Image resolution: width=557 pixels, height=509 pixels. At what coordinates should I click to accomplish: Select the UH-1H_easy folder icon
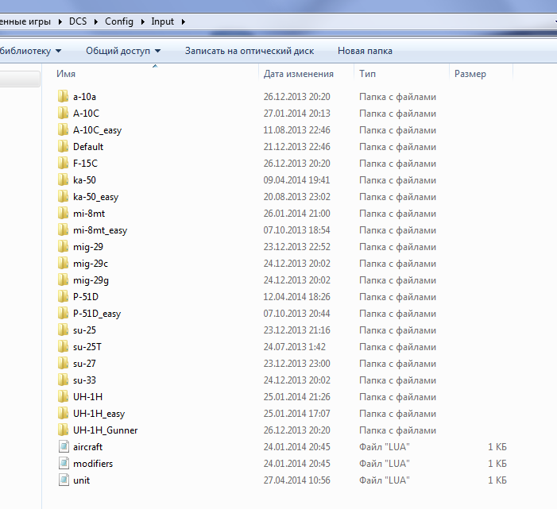[x=64, y=414]
